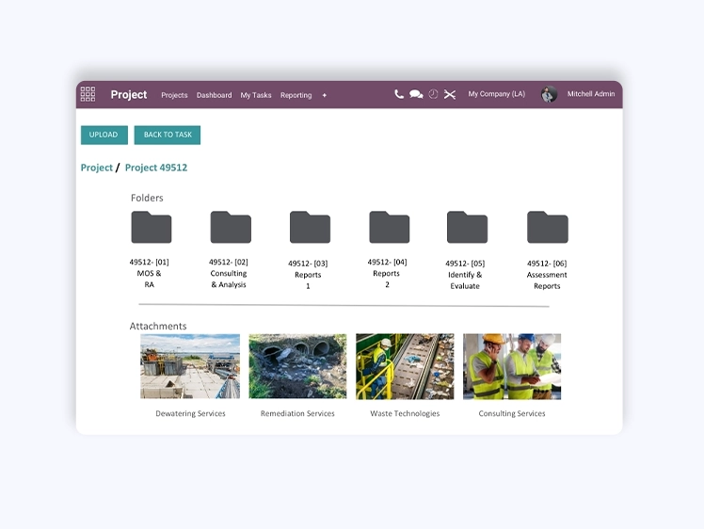704x529 pixels.
Task: Click the crossed tools debug icon
Action: pyautogui.click(x=450, y=94)
